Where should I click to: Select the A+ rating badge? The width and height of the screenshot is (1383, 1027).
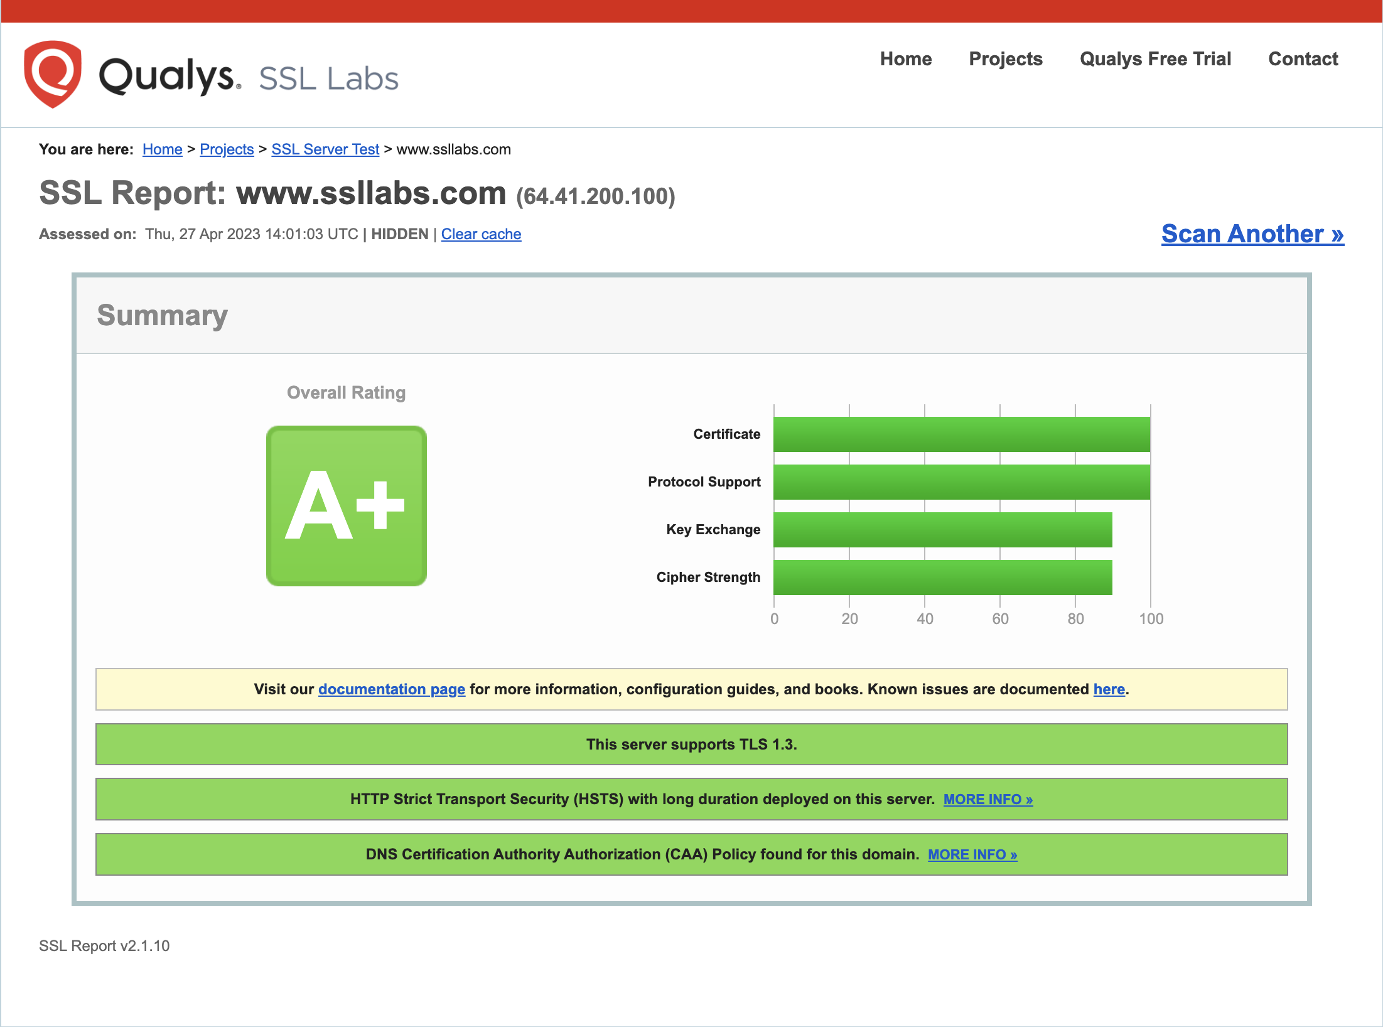point(346,505)
